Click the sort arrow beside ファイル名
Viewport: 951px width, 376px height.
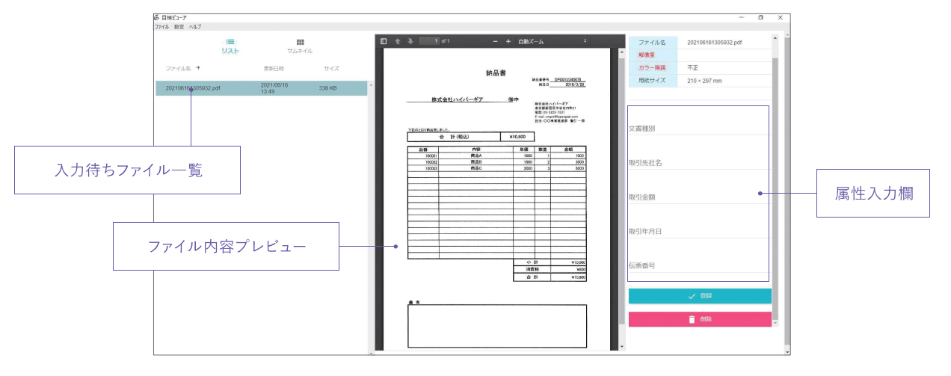click(x=198, y=68)
